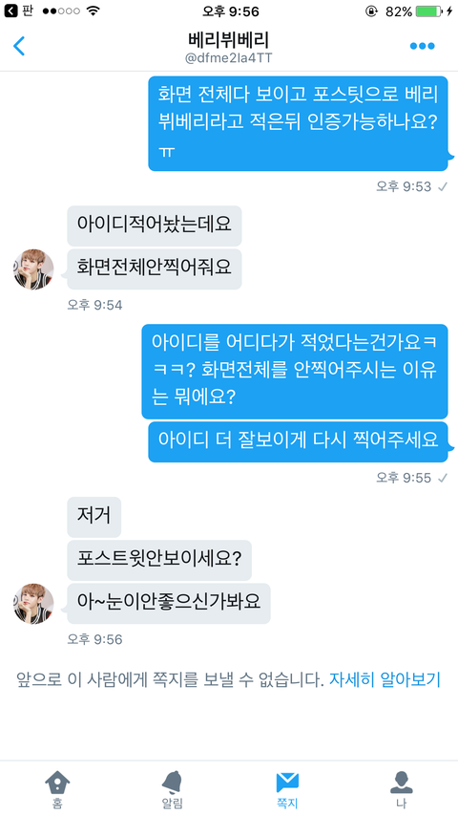The width and height of the screenshot is (458, 815).
Task: Tap the 베리뷔베리 conversation title
Action: tap(228, 39)
